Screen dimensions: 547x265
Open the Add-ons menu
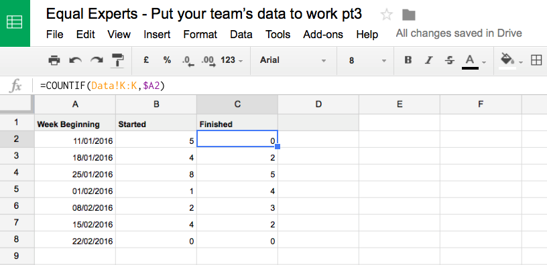point(323,35)
